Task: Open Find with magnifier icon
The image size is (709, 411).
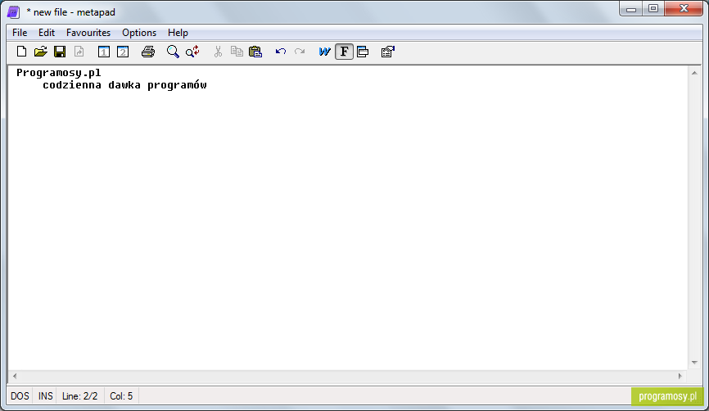Action: [x=173, y=52]
